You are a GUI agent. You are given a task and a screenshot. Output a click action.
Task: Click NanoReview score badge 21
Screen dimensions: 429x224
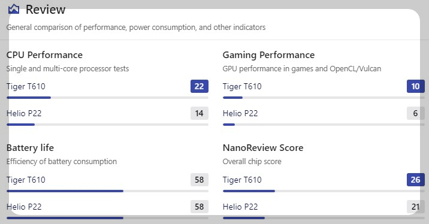pos(416,207)
